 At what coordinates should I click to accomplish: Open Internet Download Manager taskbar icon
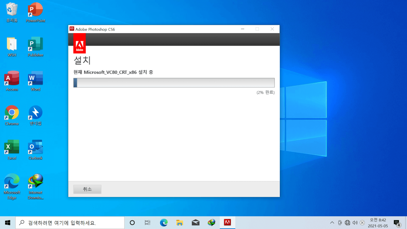pyautogui.click(x=211, y=223)
